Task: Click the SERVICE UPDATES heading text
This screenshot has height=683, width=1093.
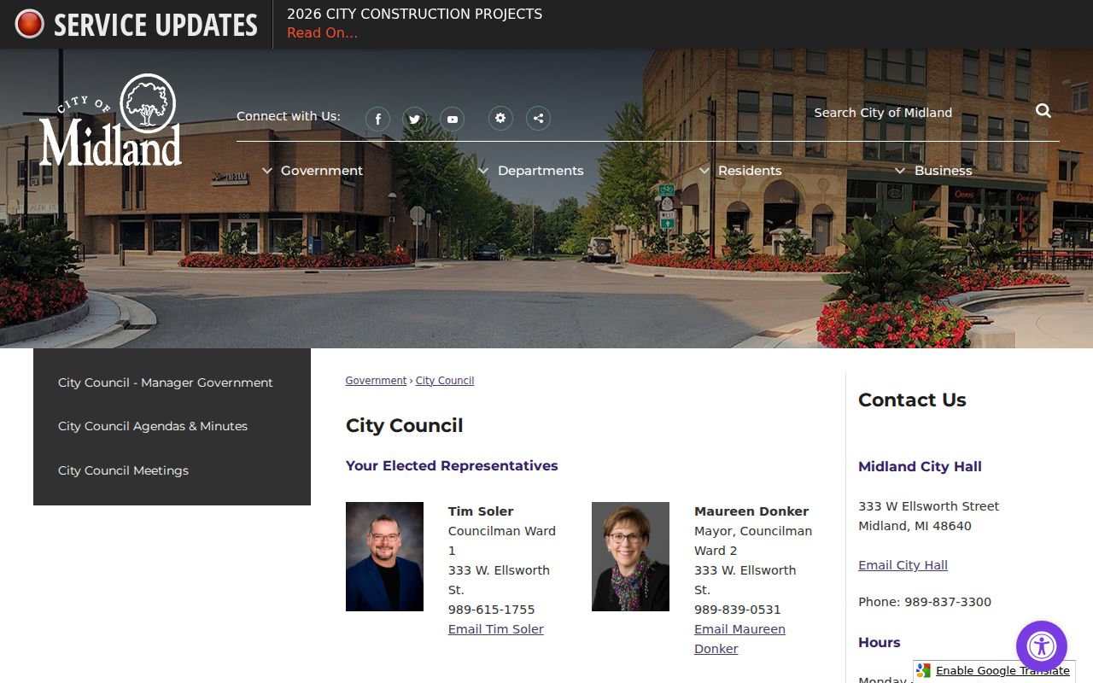Action: pos(155,25)
